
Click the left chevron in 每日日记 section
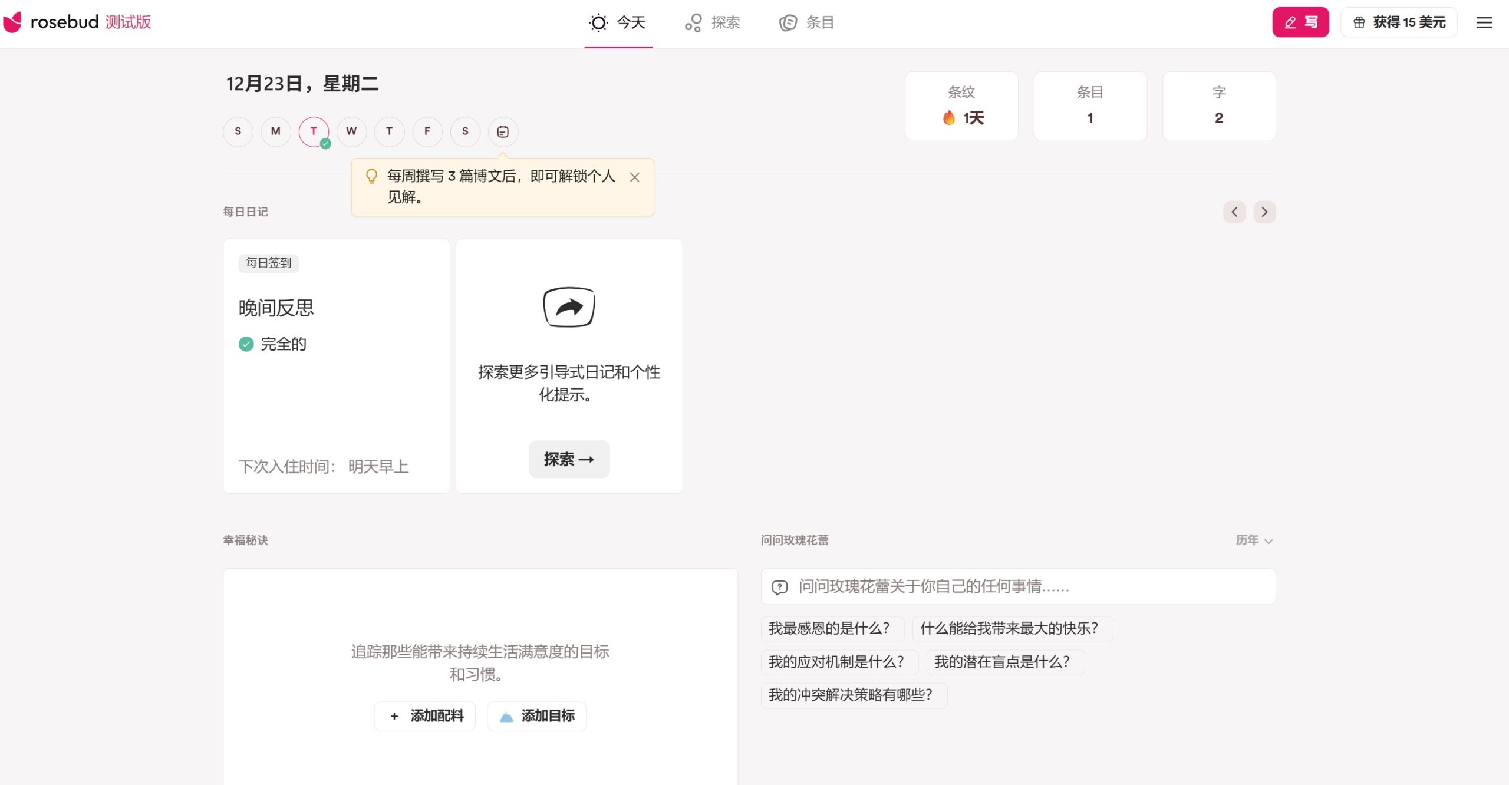(1234, 212)
